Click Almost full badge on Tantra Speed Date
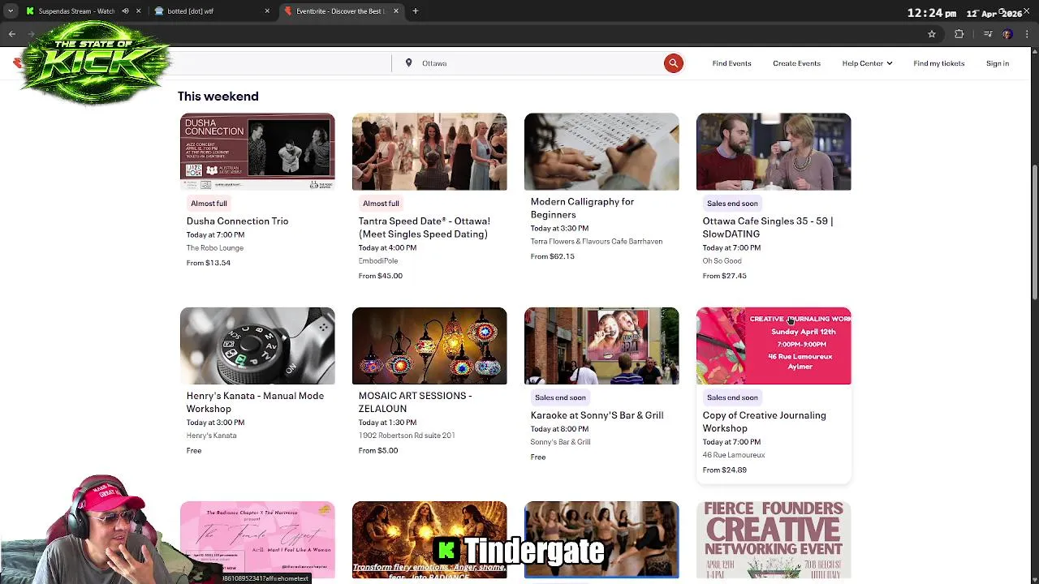The height and width of the screenshot is (584, 1039). (x=381, y=204)
